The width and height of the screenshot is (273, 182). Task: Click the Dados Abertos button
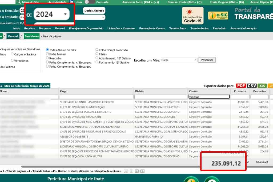click(94, 11)
